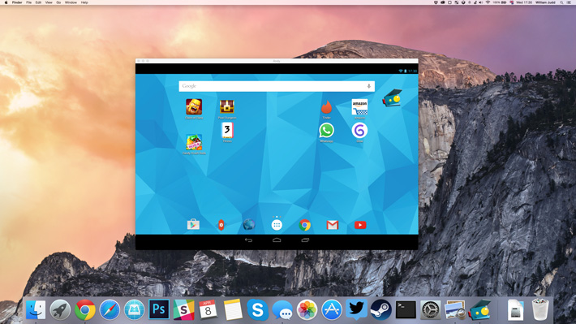Open the Tinder app icon

(326, 107)
